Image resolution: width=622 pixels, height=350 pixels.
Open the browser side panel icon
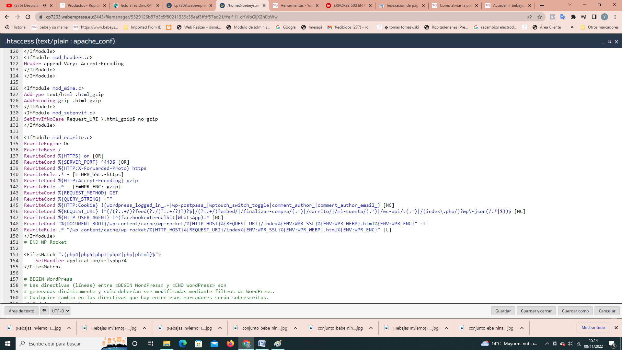(594, 17)
